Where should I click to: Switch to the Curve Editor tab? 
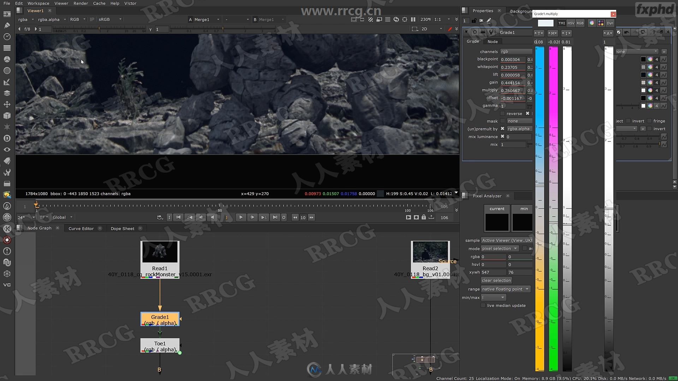81,228
